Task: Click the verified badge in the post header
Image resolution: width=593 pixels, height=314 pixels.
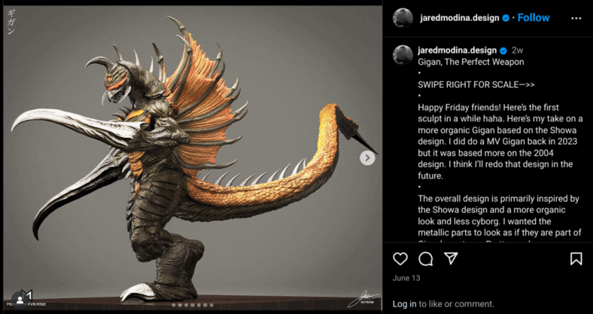Action: [506, 18]
